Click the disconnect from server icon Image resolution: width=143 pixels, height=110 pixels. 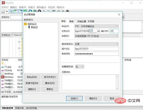pyautogui.click(x=44, y=11)
